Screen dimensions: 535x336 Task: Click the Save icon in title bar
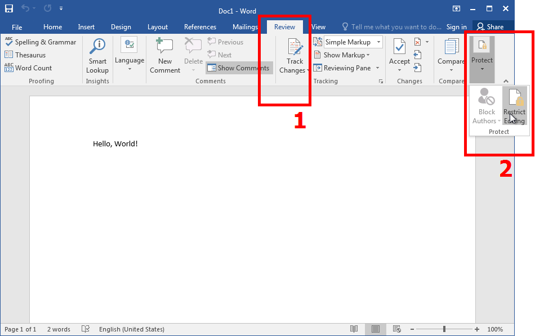click(x=9, y=8)
